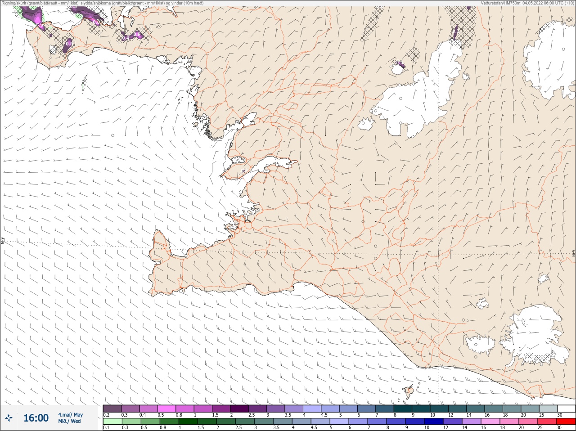Pick the darkest purple swatch at 2 in upper legend
Viewport: 576px width, 431px height.
(240, 409)
